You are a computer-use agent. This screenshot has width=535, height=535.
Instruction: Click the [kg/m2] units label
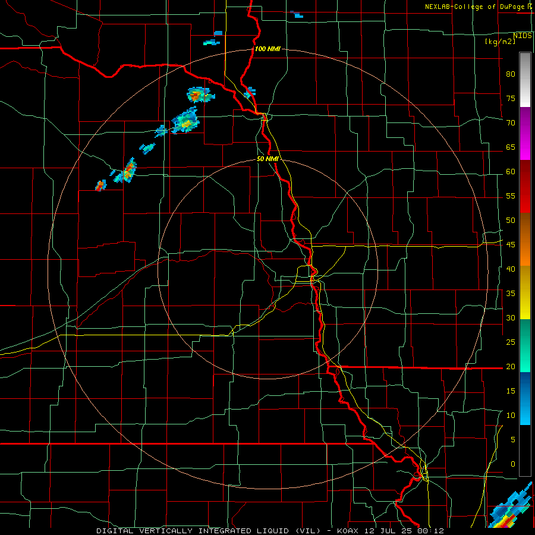tap(501, 42)
